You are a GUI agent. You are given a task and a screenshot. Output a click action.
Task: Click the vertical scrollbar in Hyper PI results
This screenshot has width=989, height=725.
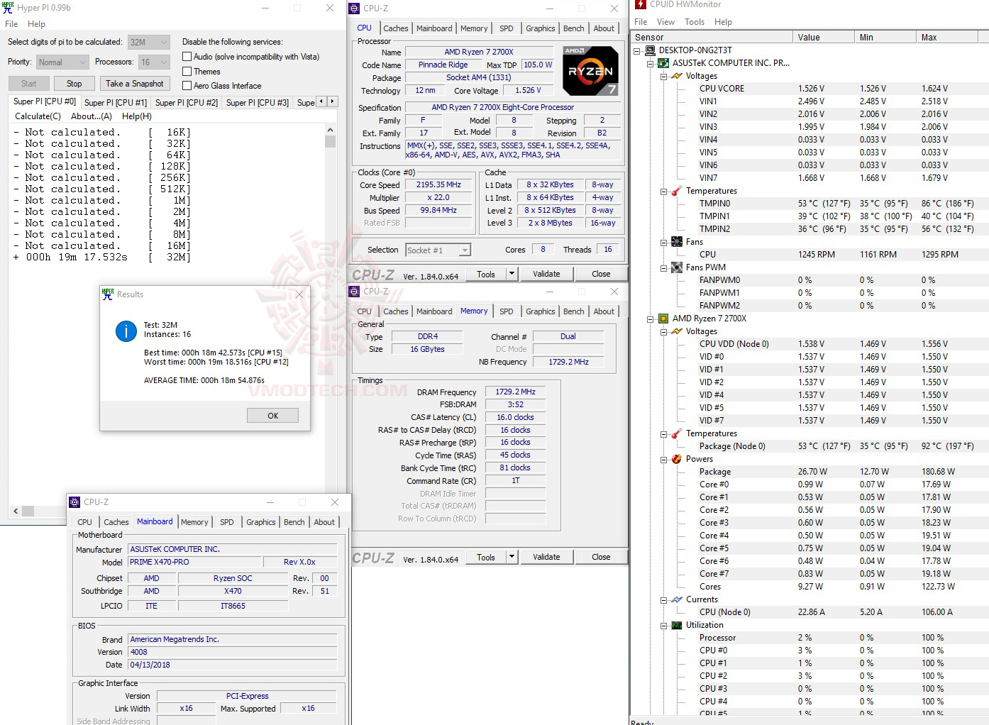[330, 142]
